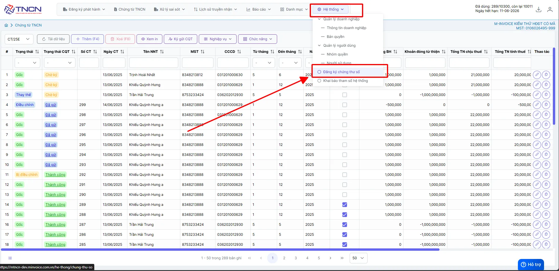
Task: Open Báo cáo menu
Action: (258, 9)
